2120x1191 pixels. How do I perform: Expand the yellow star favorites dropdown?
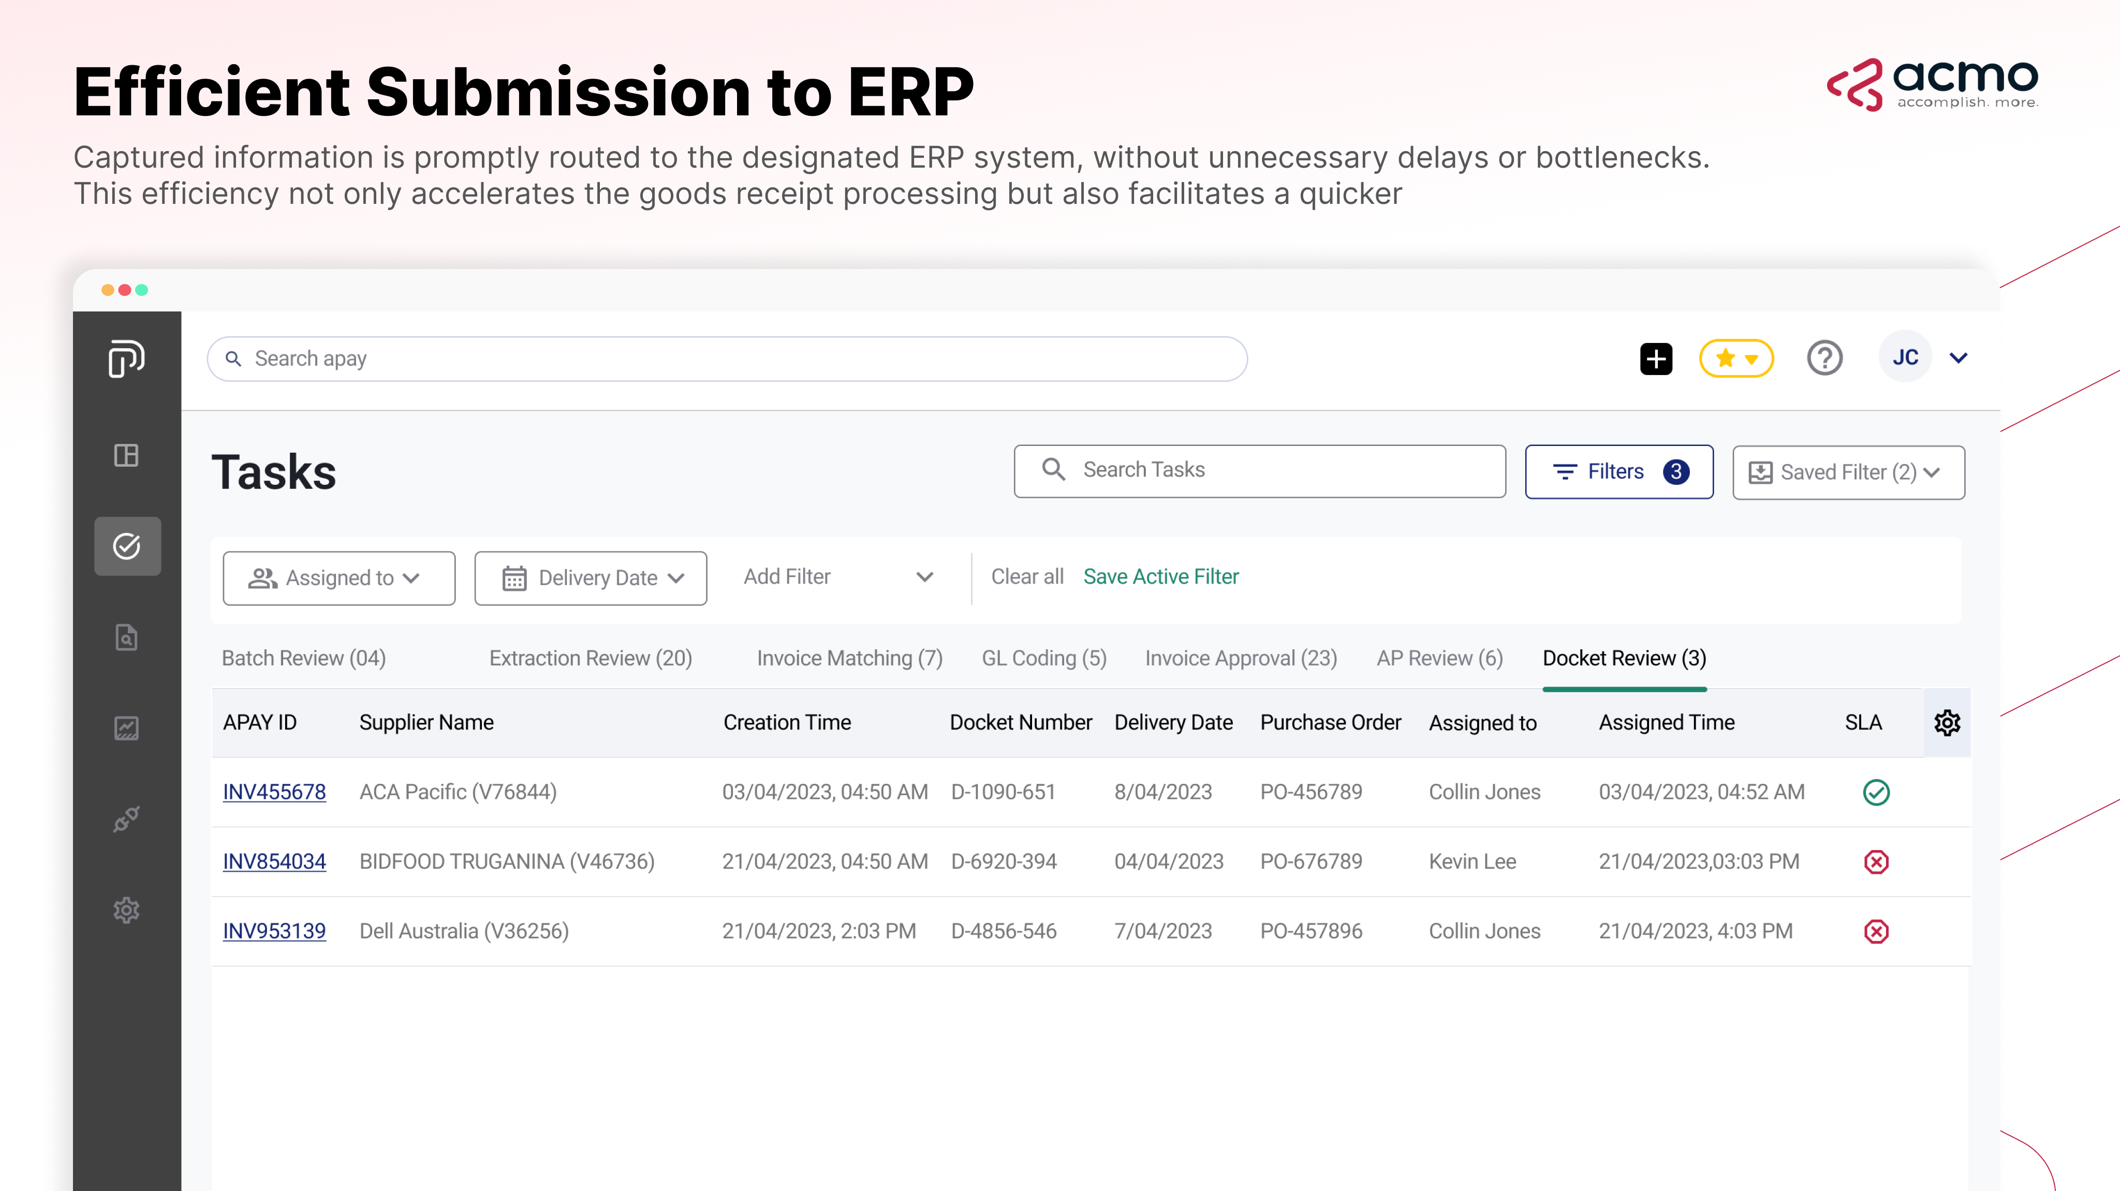[x=1735, y=359]
